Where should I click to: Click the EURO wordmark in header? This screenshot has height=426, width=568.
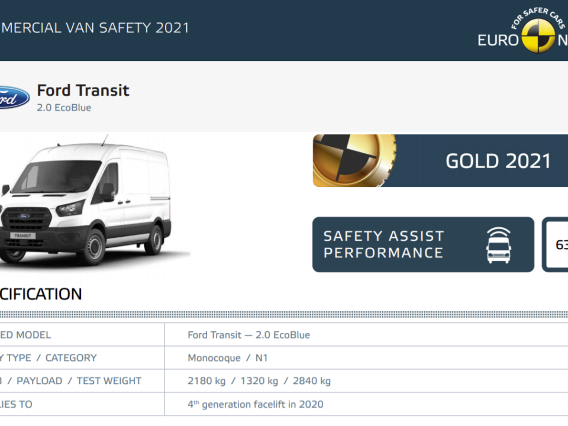(x=498, y=40)
